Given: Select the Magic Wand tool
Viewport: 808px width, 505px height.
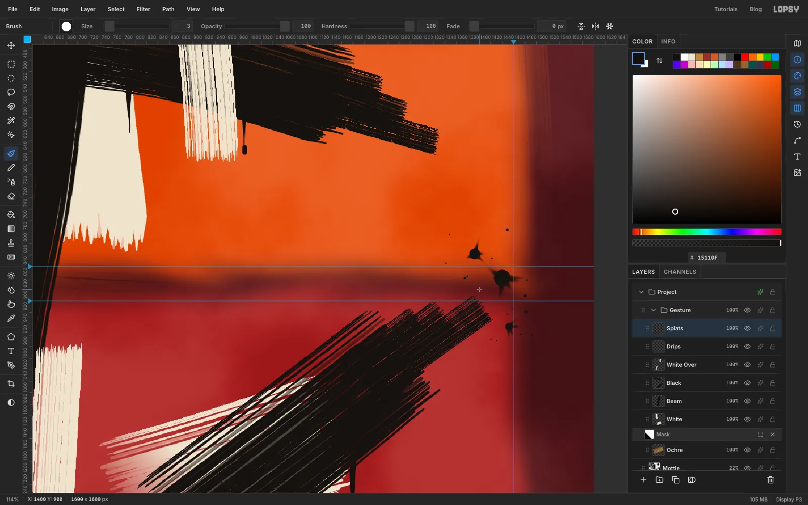Looking at the screenshot, I should [11, 121].
